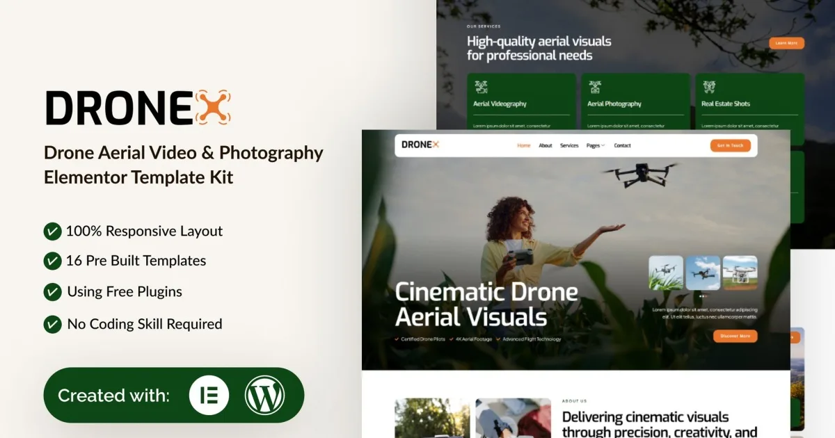Click the Aerial Photography drone icon
The height and width of the screenshot is (438, 835).
click(595, 87)
